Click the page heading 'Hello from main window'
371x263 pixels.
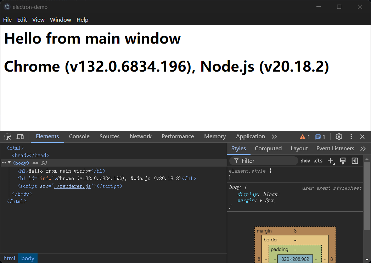pos(92,38)
